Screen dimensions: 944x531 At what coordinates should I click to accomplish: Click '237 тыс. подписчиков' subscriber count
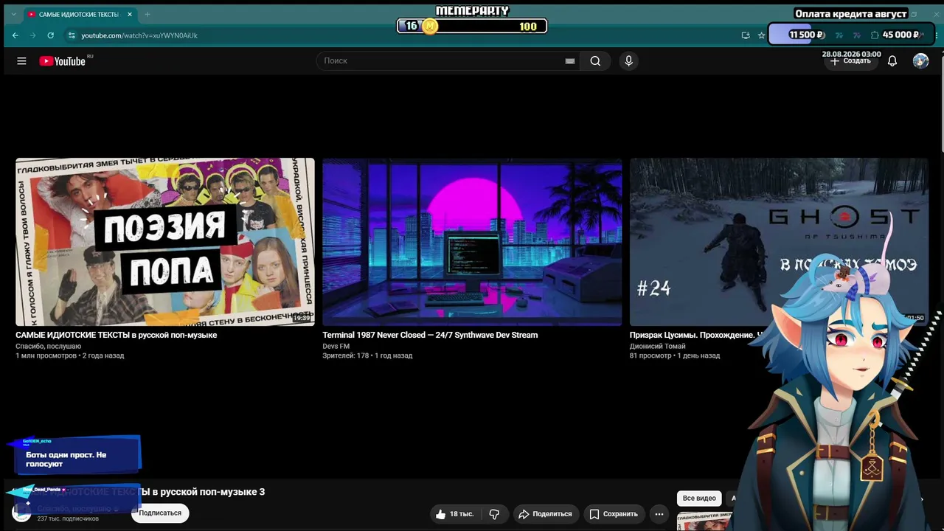pyautogui.click(x=68, y=519)
